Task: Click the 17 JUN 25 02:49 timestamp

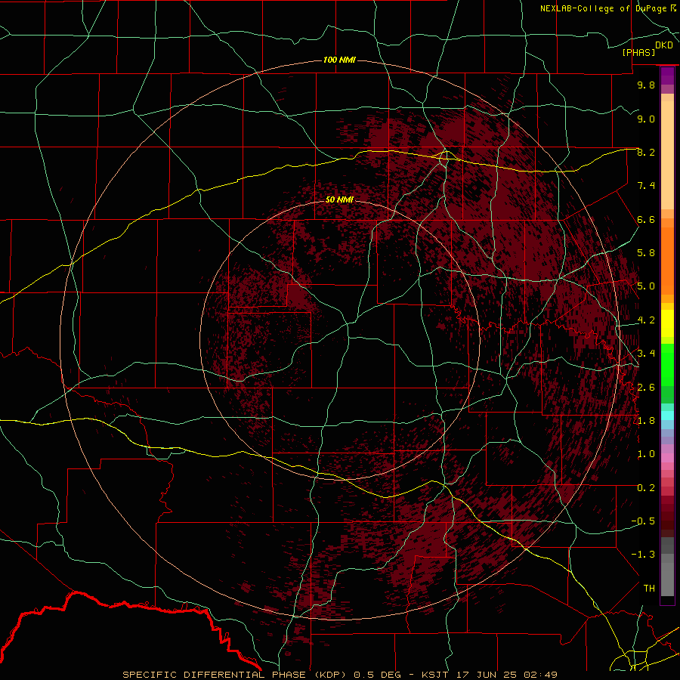Action: point(506,675)
